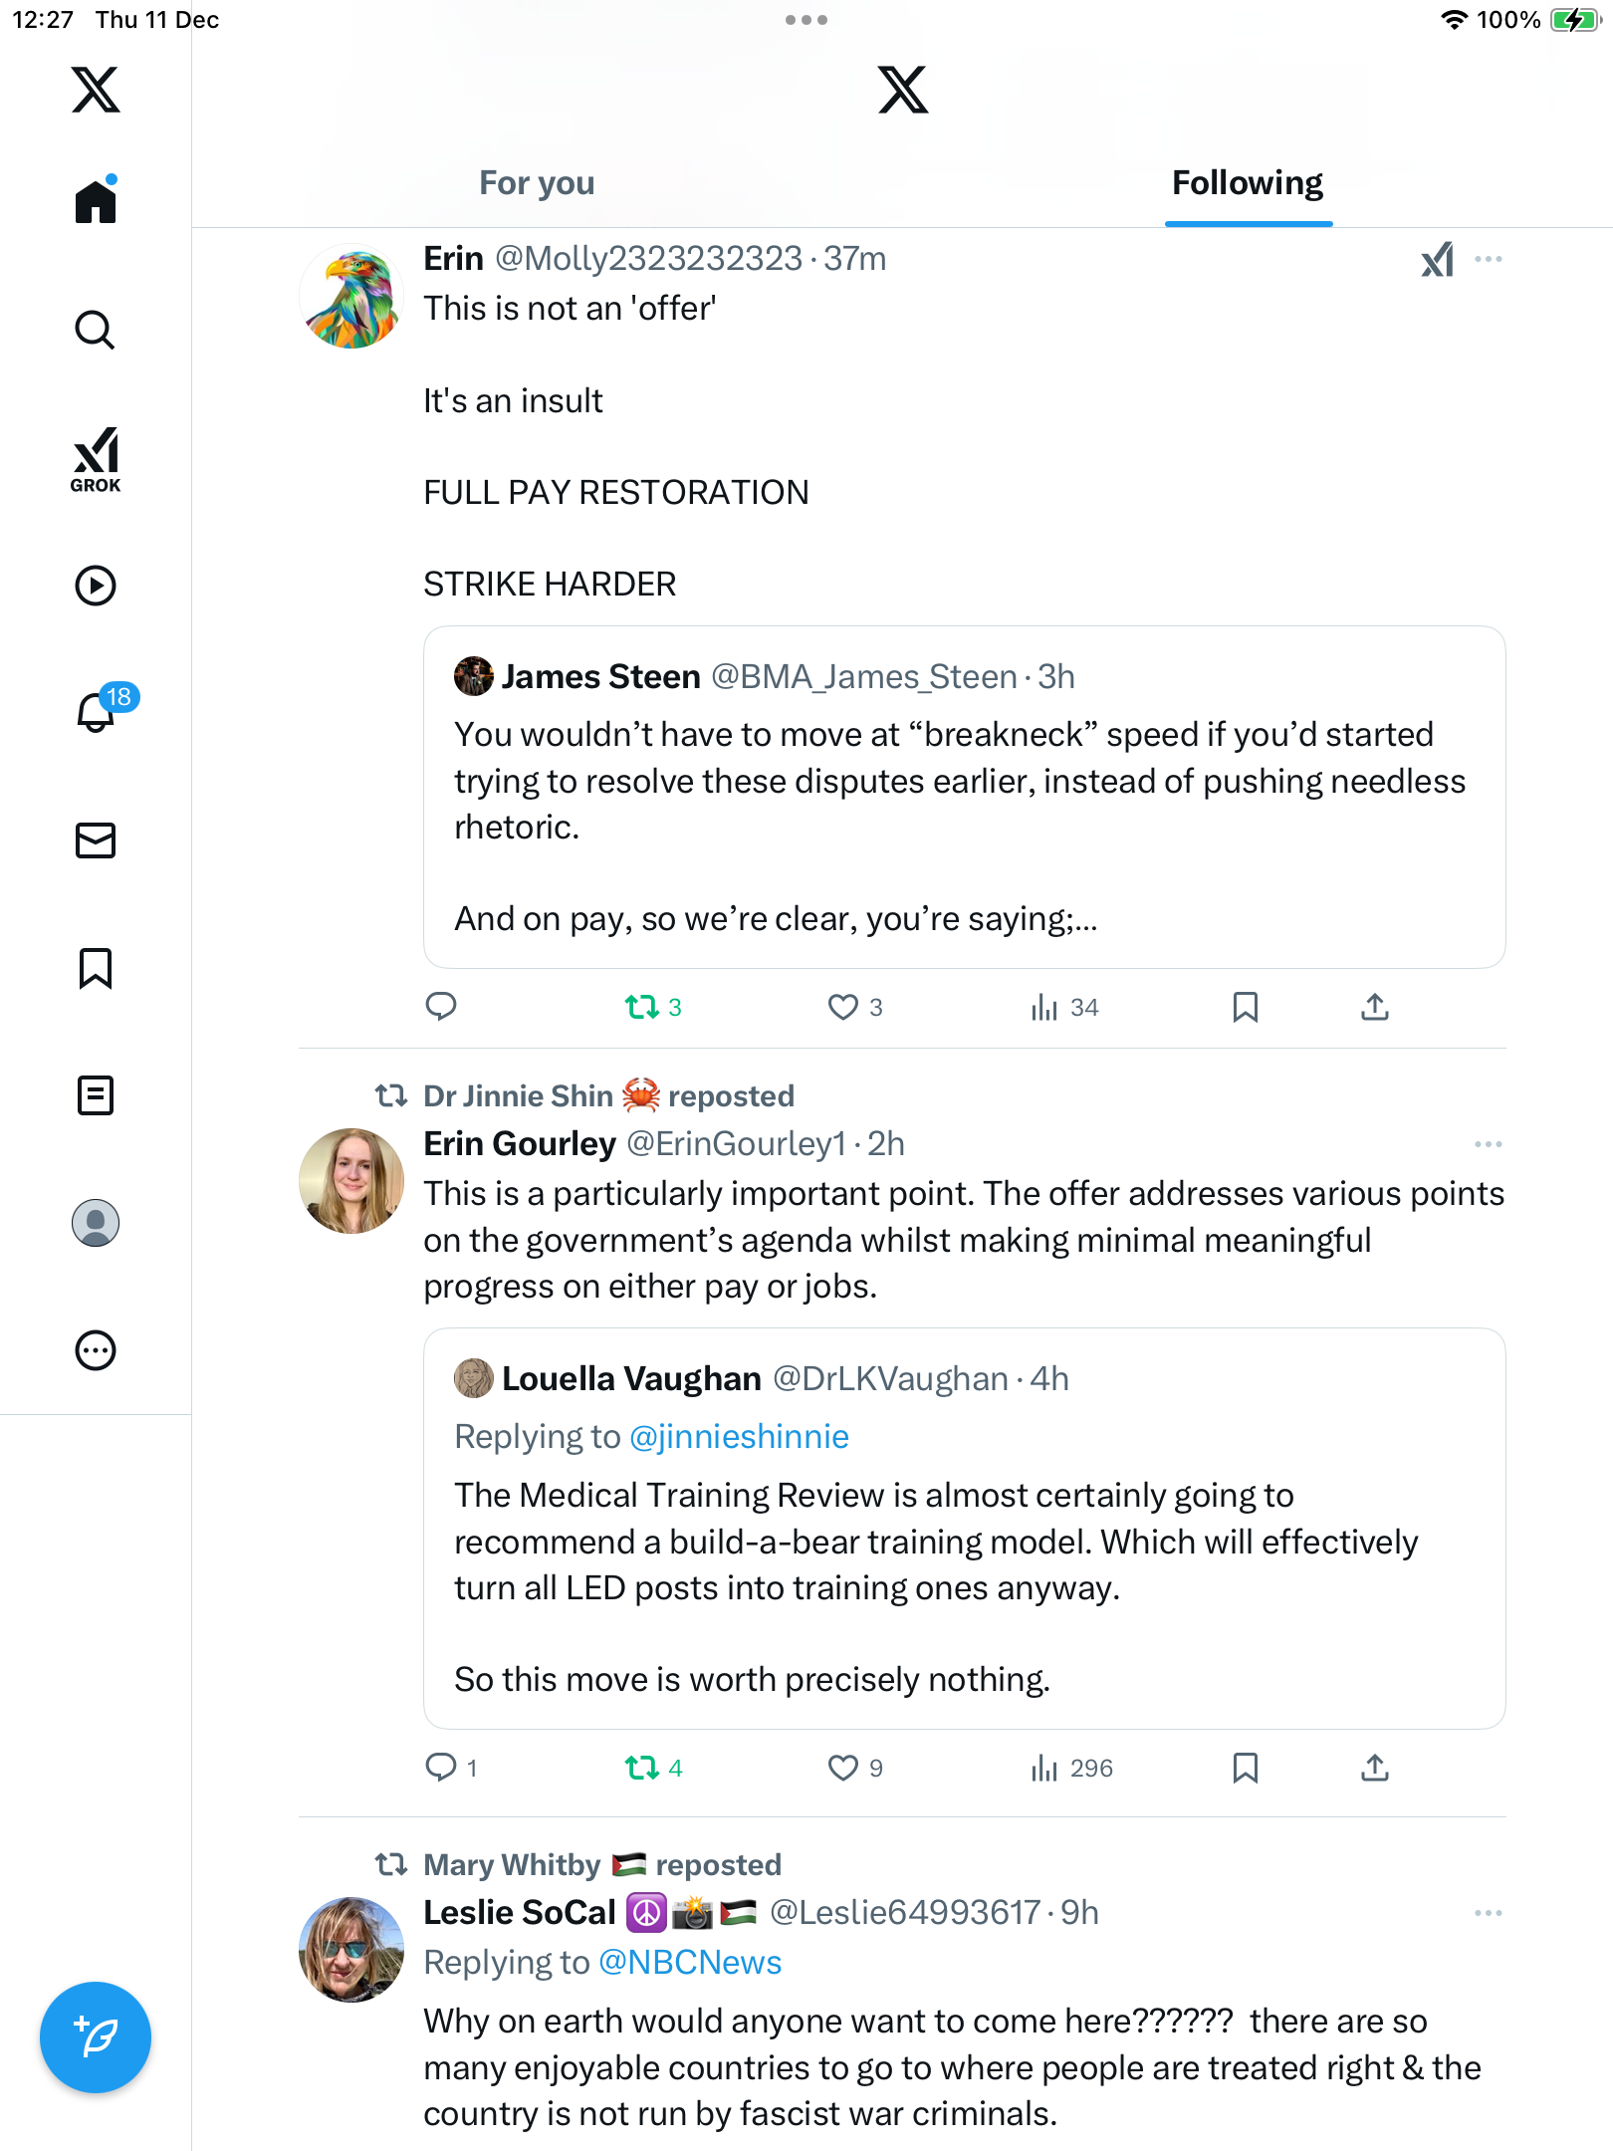Select the Following tab

pyautogui.click(x=1248, y=183)
